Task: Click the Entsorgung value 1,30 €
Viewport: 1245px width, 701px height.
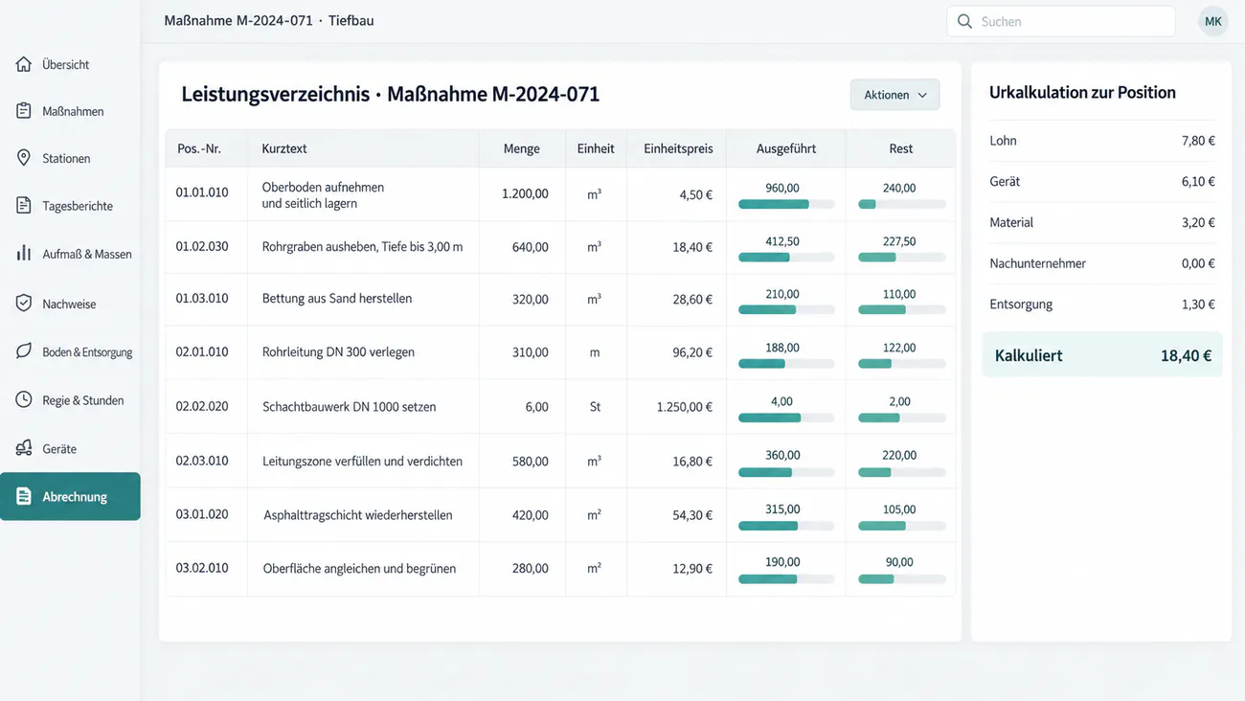Action: click(1198, 305)
